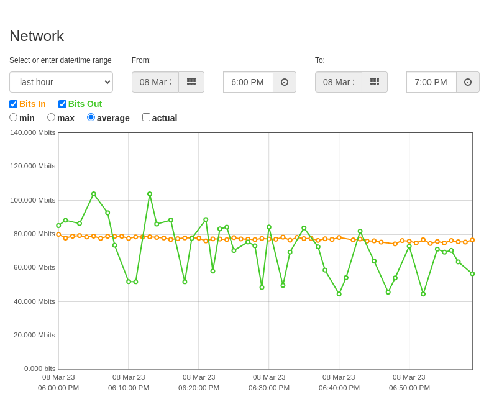The height and width of the screenshot is (394, 489).
Task: Click the last green data point on chart
Action: pos(472,274)
